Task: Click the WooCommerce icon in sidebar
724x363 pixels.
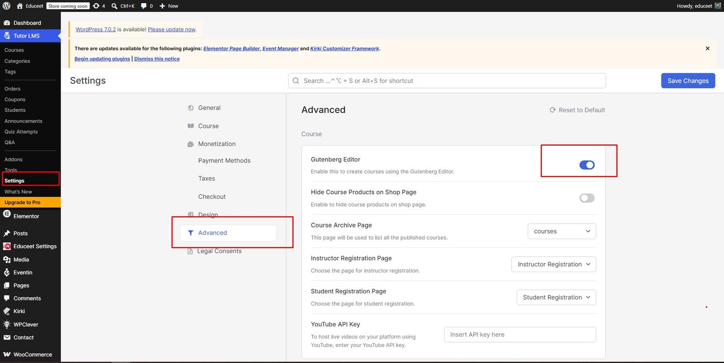Action: point(7,354)
